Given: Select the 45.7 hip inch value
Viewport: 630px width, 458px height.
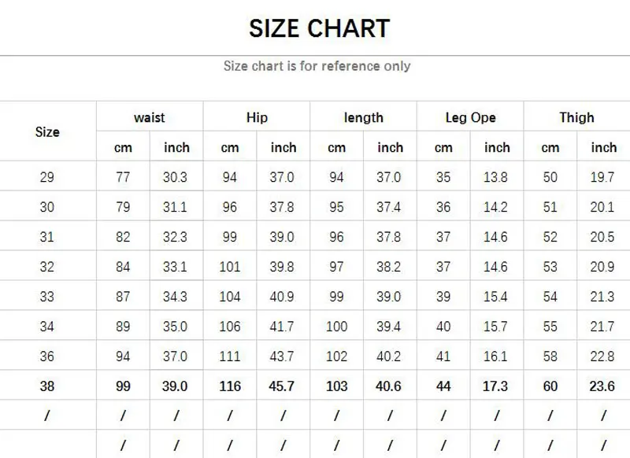Looking at the screenshot, I should [283, 386].
